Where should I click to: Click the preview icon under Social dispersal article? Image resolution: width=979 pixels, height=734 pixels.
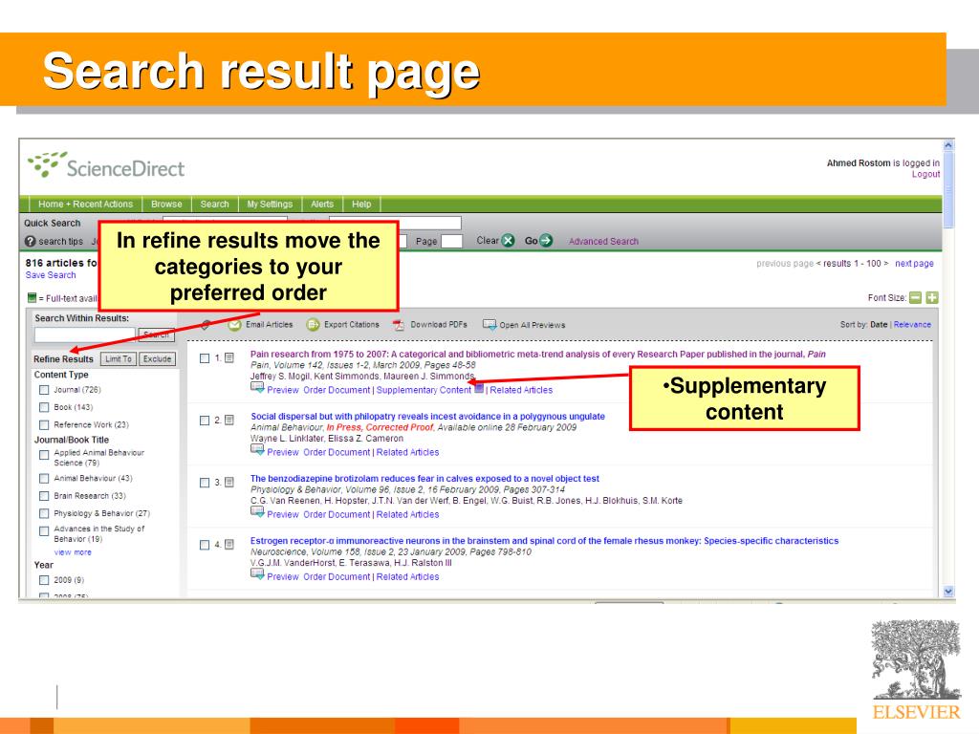click(x=257, y=450)
